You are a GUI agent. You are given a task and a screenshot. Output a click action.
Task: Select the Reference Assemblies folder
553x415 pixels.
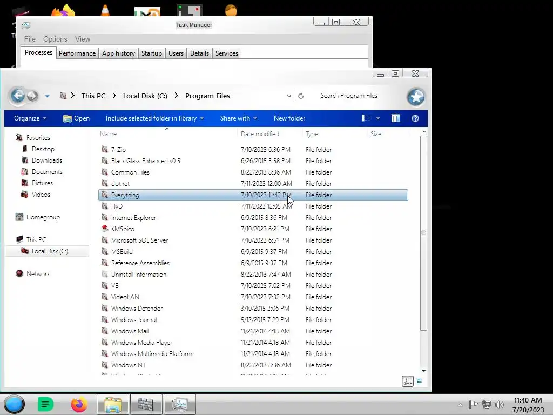coord(140,263)
